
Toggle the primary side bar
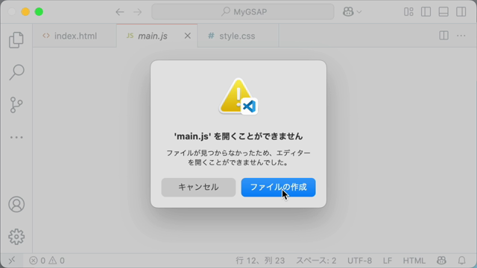(x=426, y=12)
